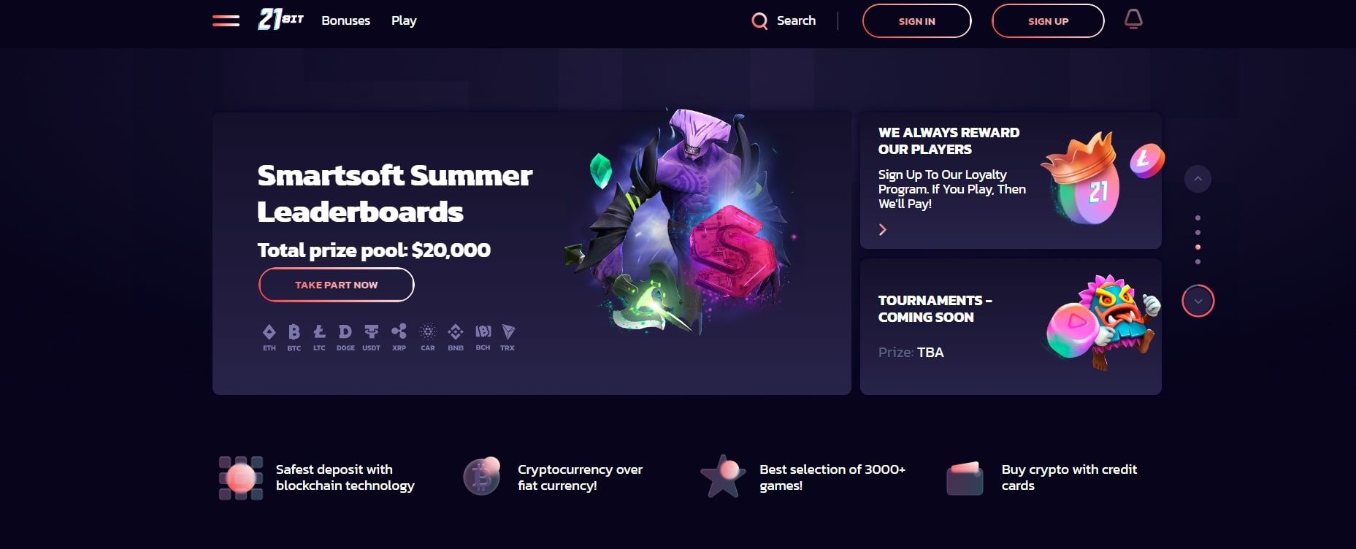This screenshot has width=1356, height=549.
Task: Select the first carousel dot indicator
Action: point(1198,218)
